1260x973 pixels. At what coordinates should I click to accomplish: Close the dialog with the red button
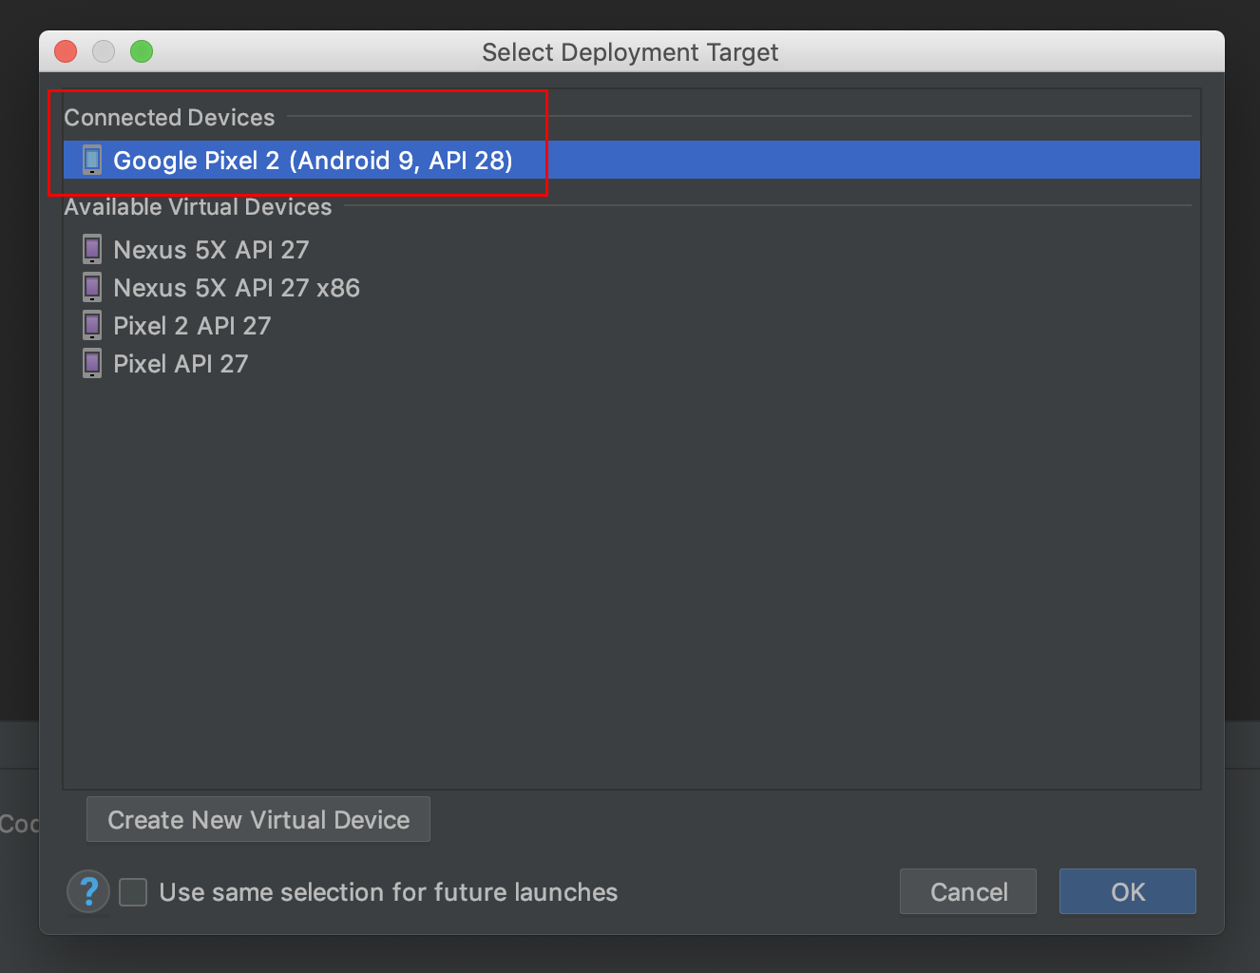[x=66, y=51]
